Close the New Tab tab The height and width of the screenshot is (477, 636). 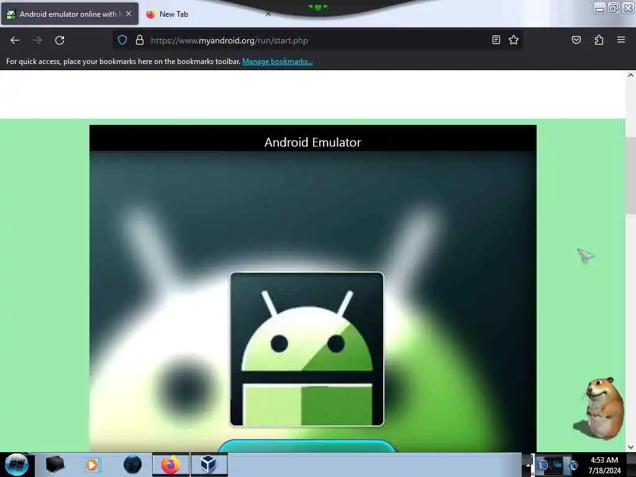coord(268,14)
